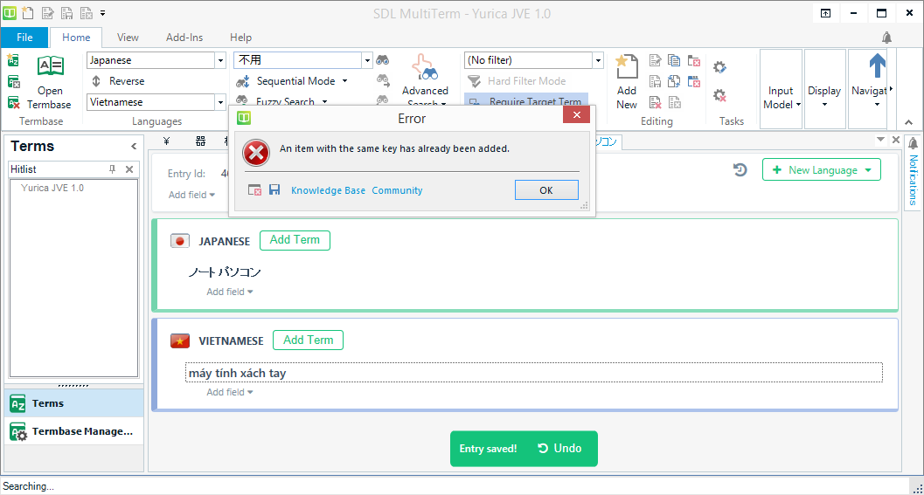Toggle Require Target Term option
Image resolution: width=924 pixels, height=495 pixels.
coord(526,100)
